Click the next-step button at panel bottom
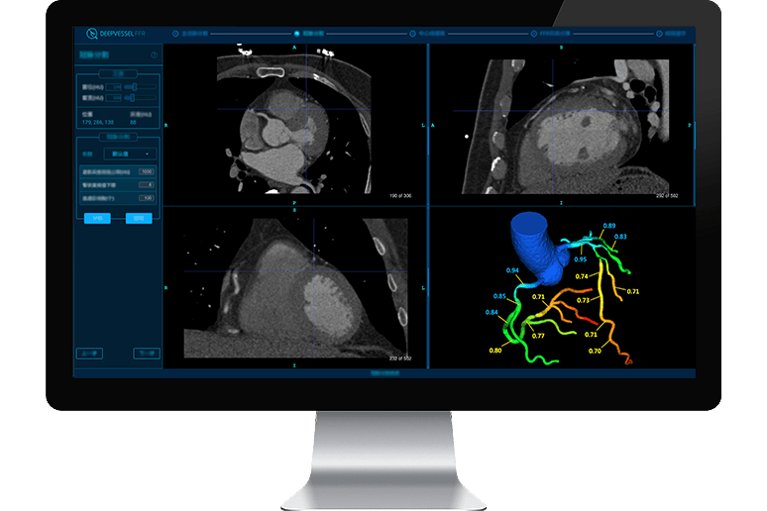The width and height of the screenshot is (767, 511). (147, 354)
